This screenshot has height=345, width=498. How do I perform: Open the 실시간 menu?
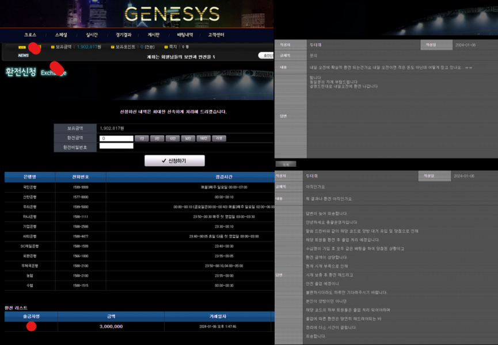pyautogui.click(x=92, y=35)
